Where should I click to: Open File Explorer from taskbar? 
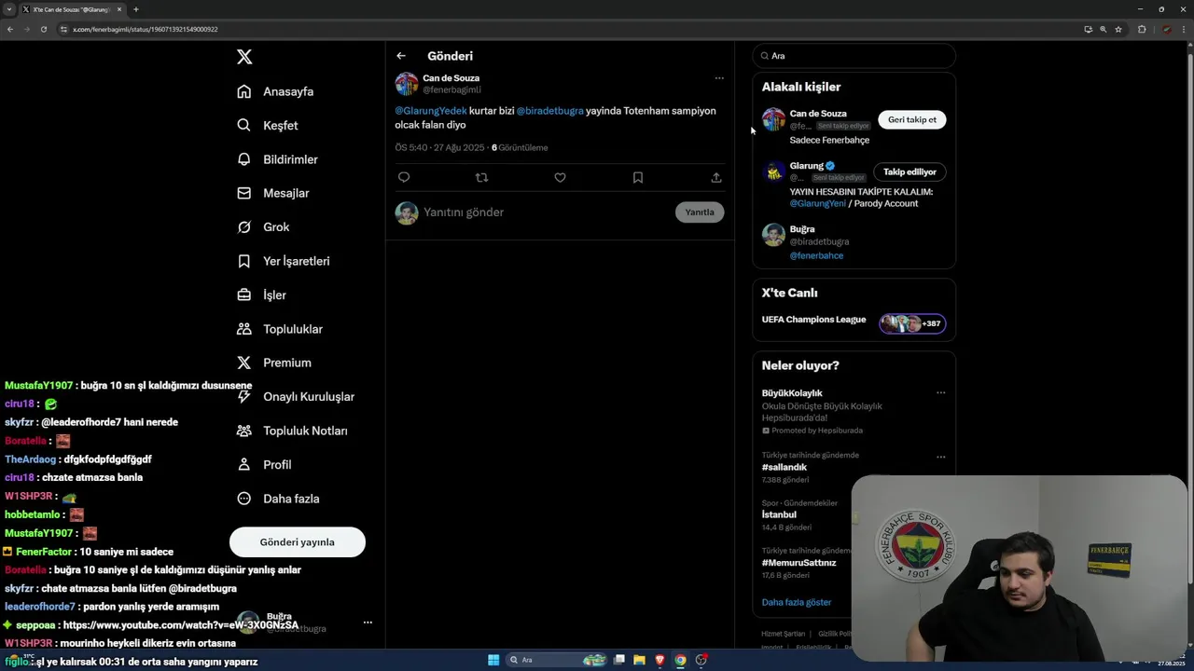click(x=639, y=660)
